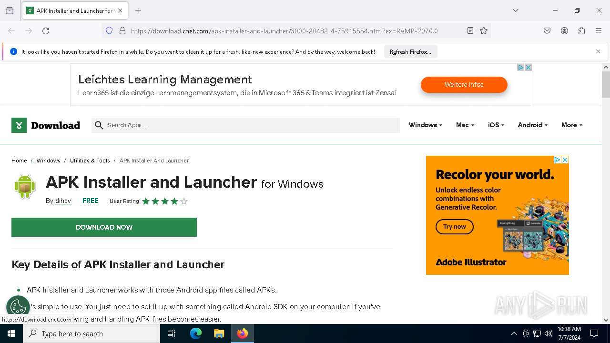Click the List all tabs chevron
This screenshot has width=610, height=343.
pos(516,10)
